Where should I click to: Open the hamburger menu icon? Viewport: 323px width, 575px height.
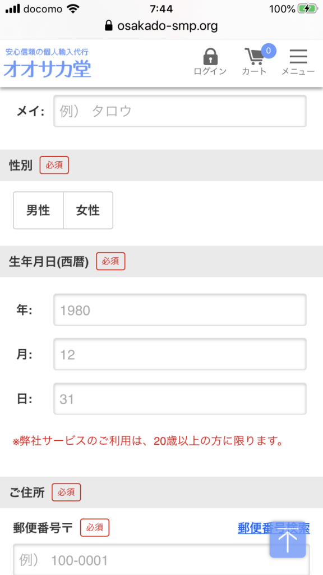coord(298,57)
